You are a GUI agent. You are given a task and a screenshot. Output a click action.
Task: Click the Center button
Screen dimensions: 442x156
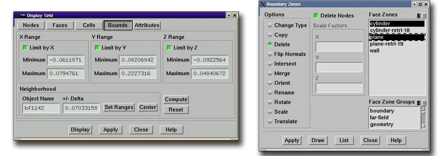click(148, 107)
